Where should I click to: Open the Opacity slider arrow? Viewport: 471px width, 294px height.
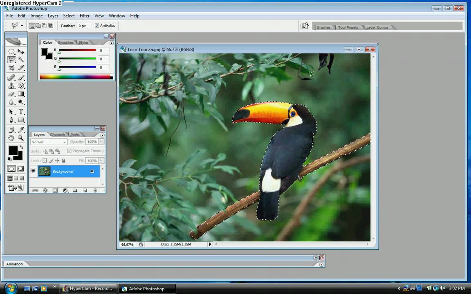point(101,142)
